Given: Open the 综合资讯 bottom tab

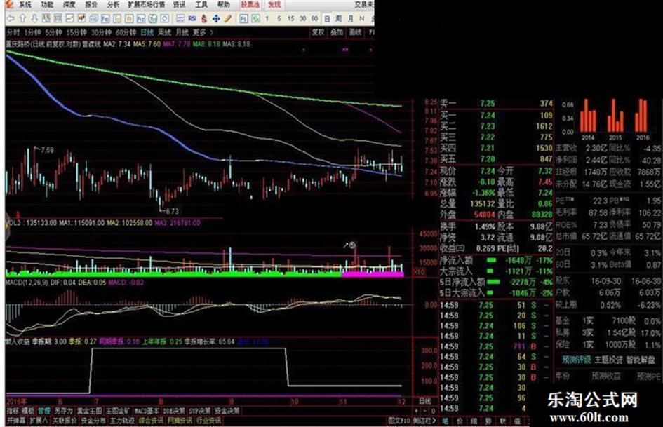Looking at the screenshot, I should click(x=151, y=421).
